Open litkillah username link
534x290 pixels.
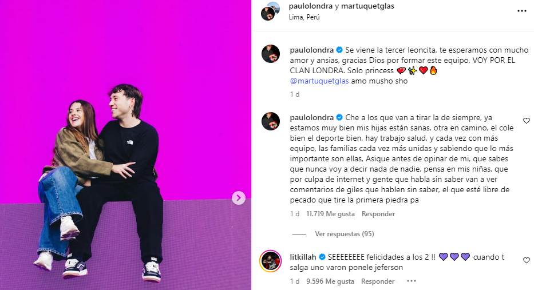[303, 257]
